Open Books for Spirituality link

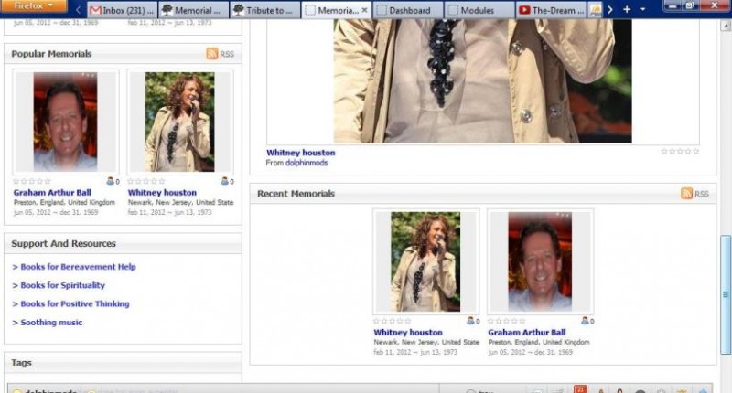point(62,285)
